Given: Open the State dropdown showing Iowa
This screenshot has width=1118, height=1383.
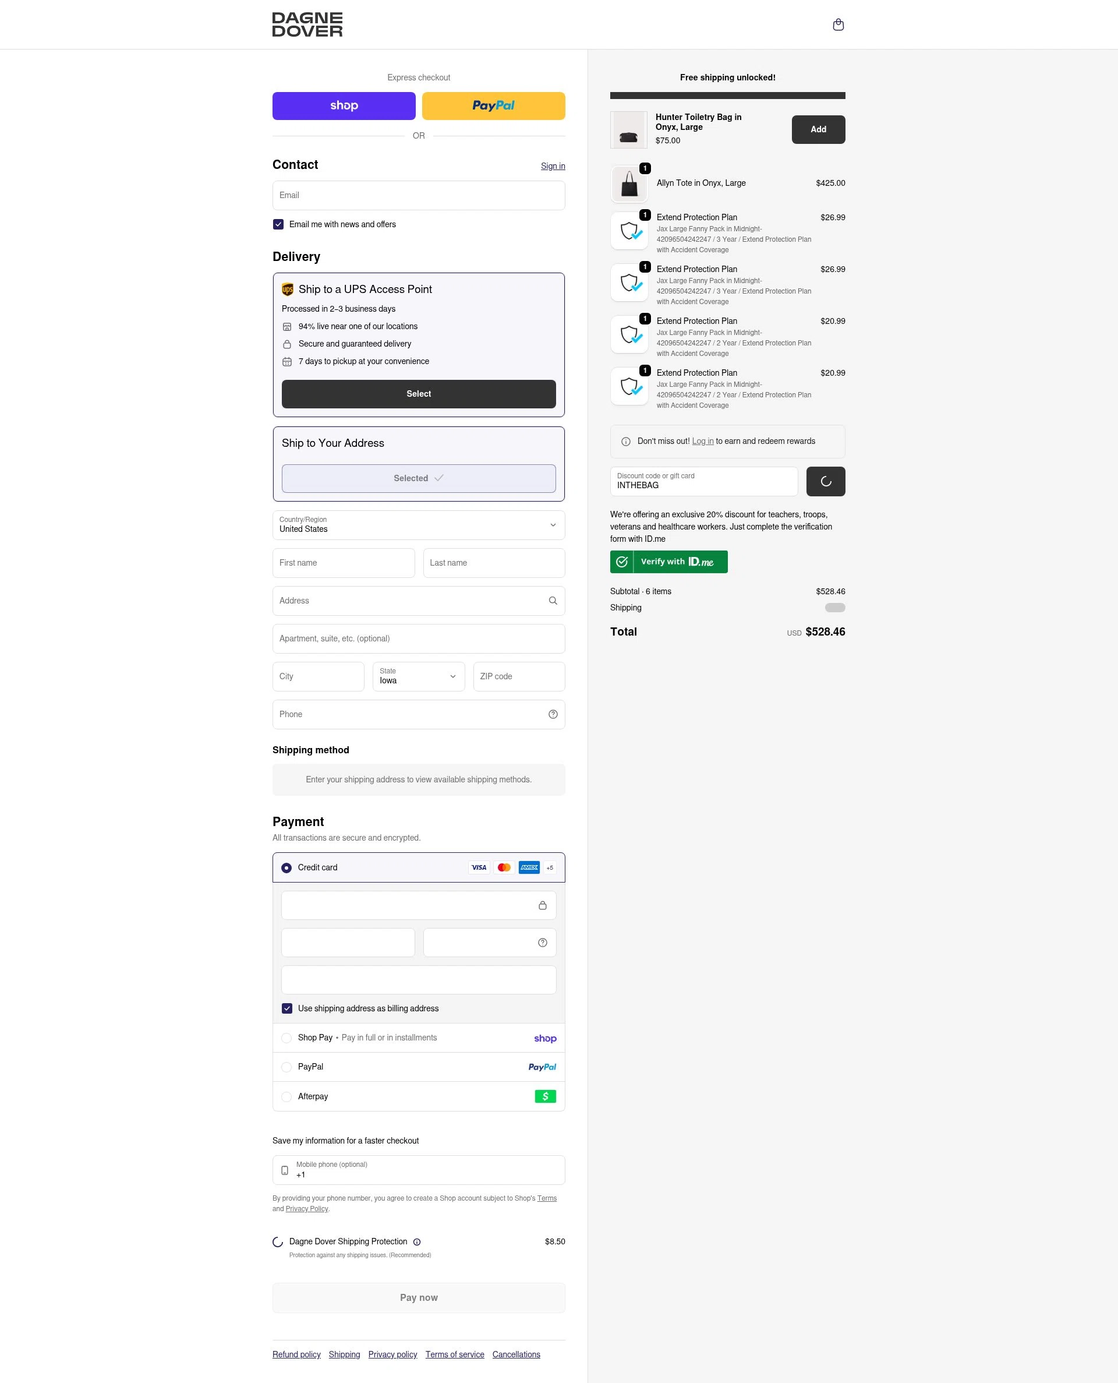Looking at the screenshot, I should point(419,676).
